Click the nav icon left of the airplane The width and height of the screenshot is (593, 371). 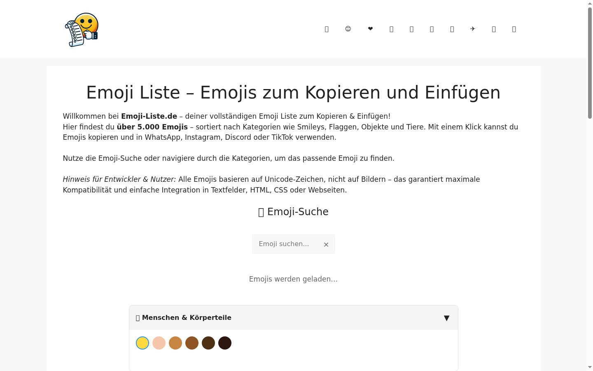pos(452,29)
